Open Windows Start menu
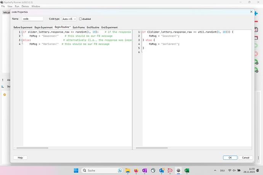 tap(76, 170)
